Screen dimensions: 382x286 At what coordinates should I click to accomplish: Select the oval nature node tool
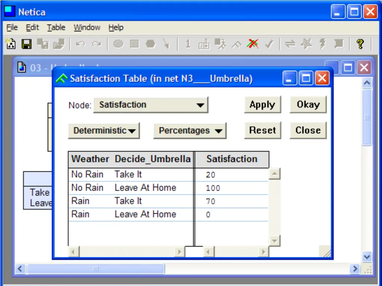118,44
